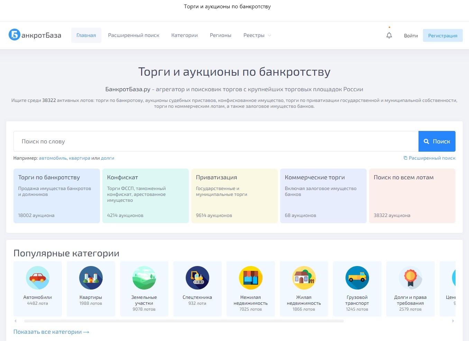Click text 1866 лотов
This screenshot has height=341, width=469.
pyautogui.click(x=304, y=309)
